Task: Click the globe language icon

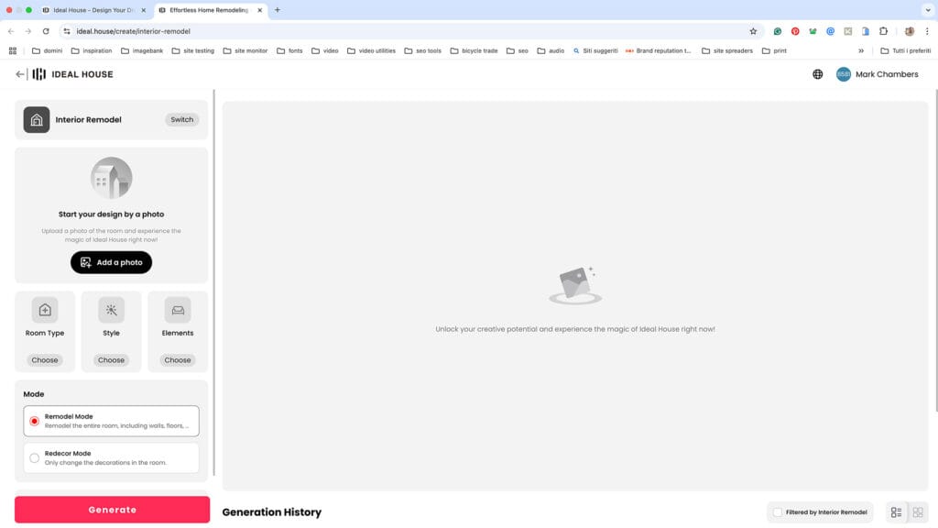Action: point(817,74)
